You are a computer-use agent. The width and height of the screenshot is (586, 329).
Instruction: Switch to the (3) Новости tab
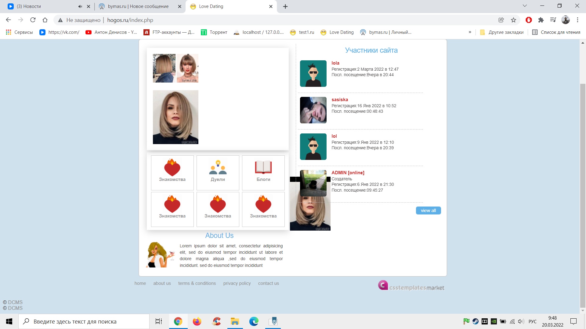pos(29,6)
